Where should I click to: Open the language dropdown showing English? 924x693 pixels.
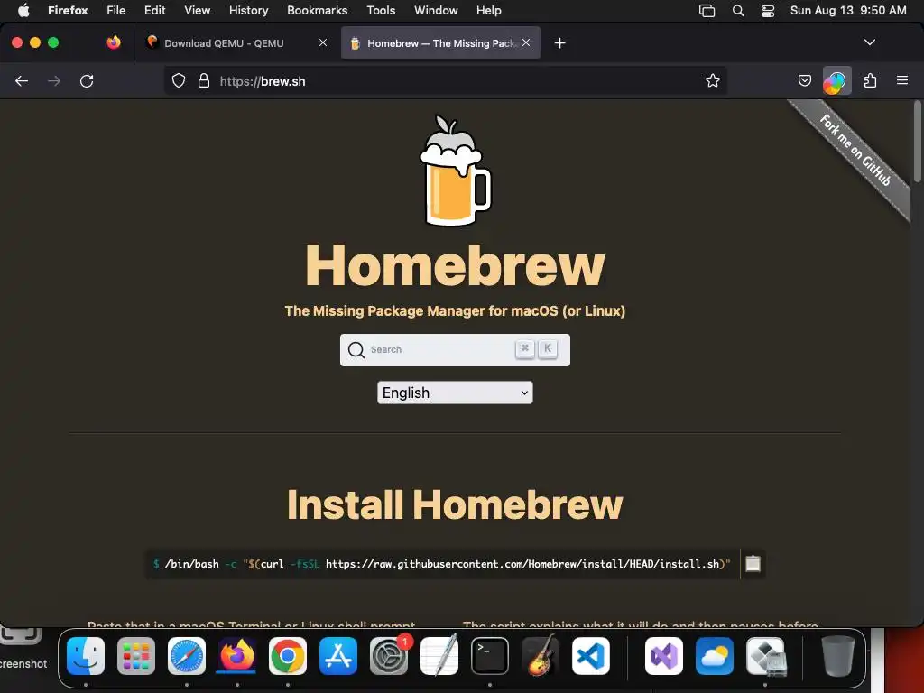point(455,393)
